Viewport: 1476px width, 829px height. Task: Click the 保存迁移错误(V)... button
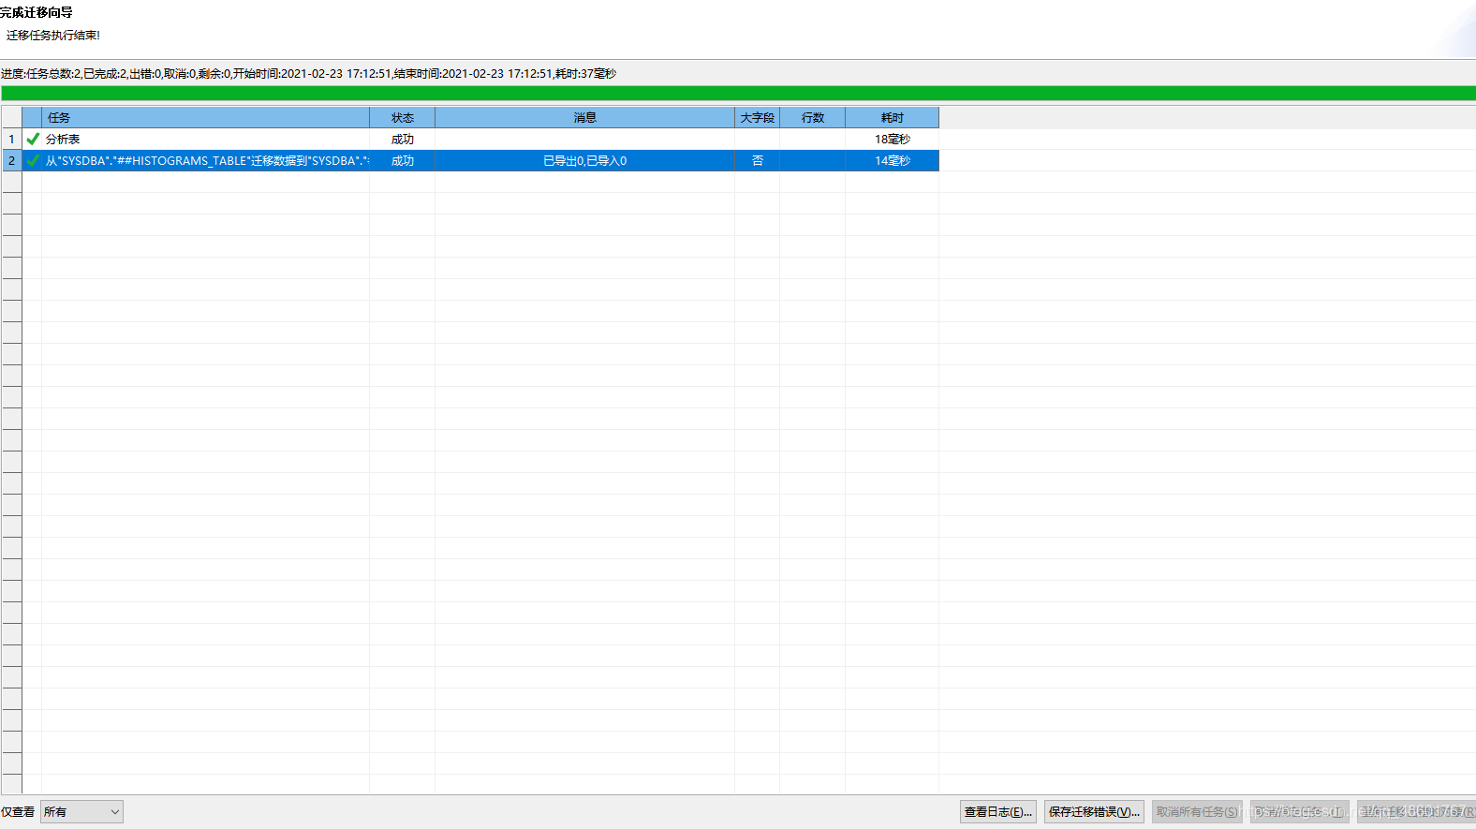[x=1094, y=812]
